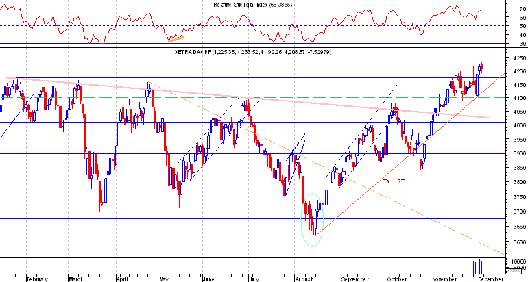Click the 3850 price axis label
The height and width of the screenshot is (282, 528).
pos(520,168)
